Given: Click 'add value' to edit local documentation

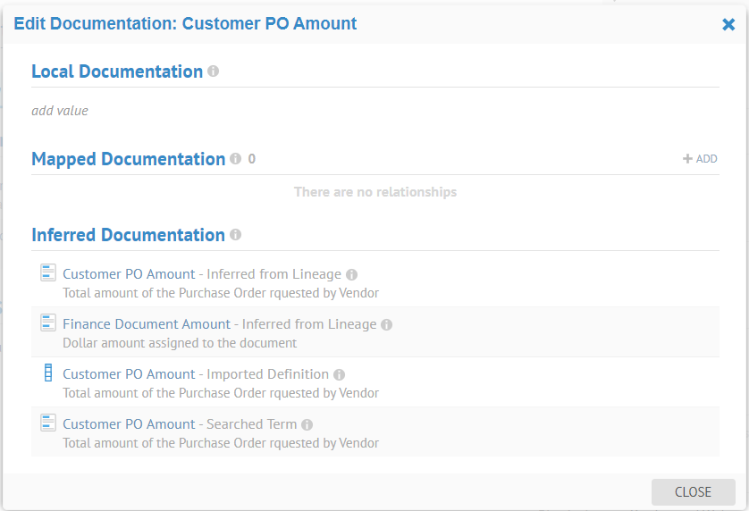Looking at the screenshot, I should (60, 111).
